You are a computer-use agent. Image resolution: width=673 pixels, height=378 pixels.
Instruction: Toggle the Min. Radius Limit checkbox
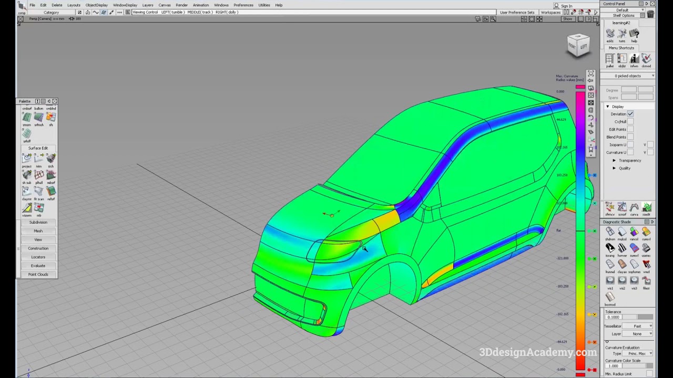coord(649,374)
